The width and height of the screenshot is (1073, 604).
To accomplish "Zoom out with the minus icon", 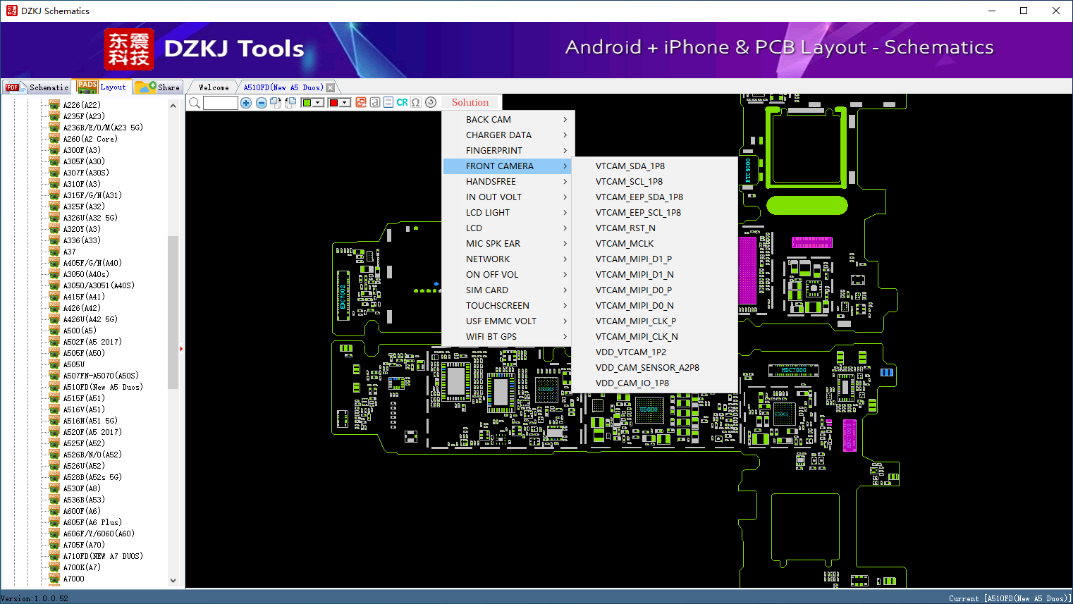I will click(262, 103).
